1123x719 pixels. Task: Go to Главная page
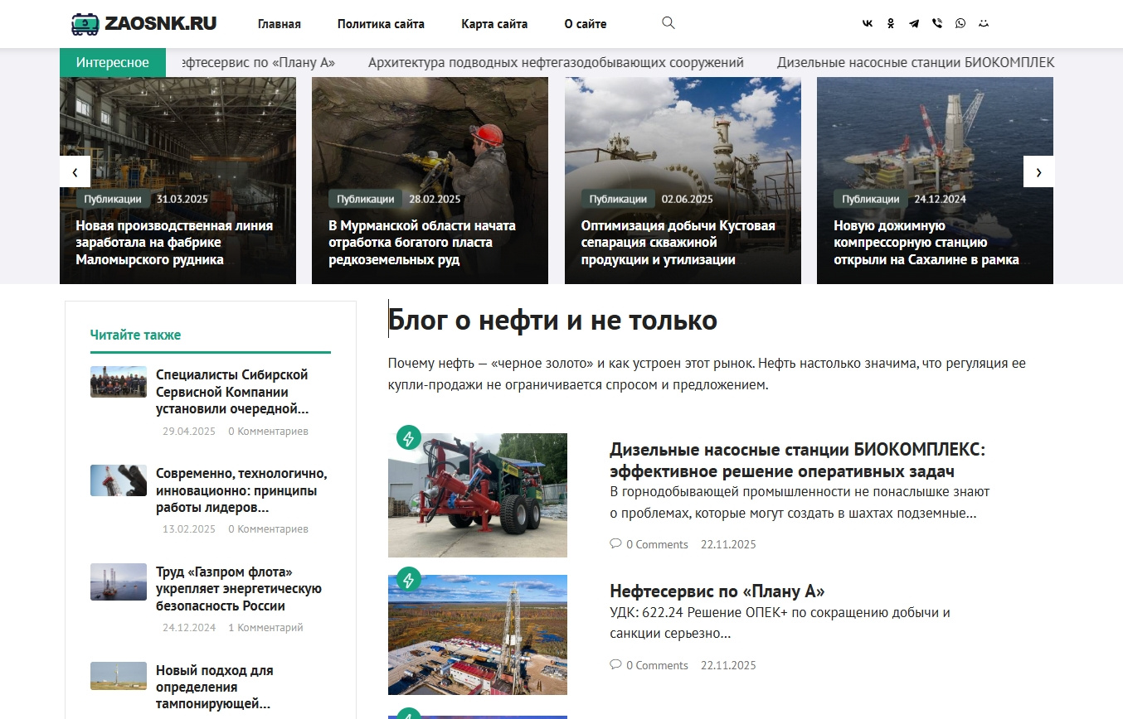pyautogui.click(x=280, y=24)
